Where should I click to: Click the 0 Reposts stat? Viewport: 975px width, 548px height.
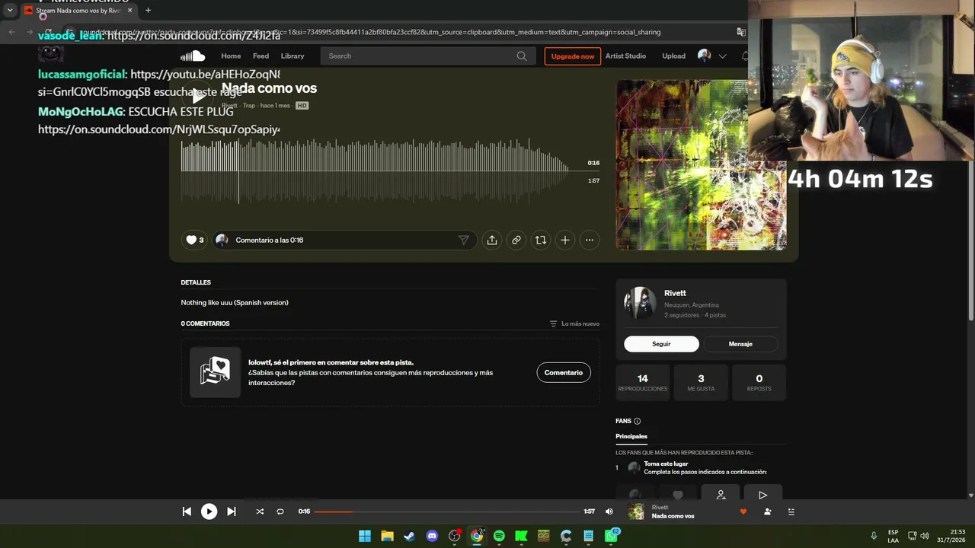click(759, 383)
